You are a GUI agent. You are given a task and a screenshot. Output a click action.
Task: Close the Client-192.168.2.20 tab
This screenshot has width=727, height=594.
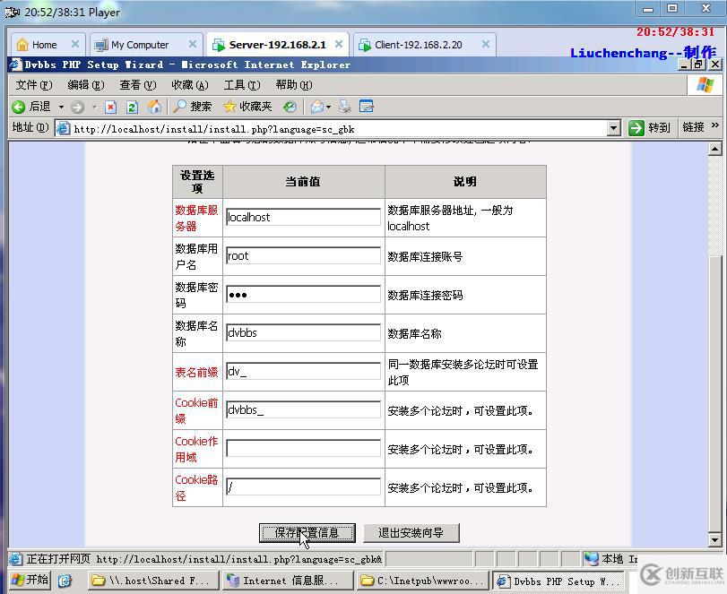pyautogui.click(x=486, y=44)
